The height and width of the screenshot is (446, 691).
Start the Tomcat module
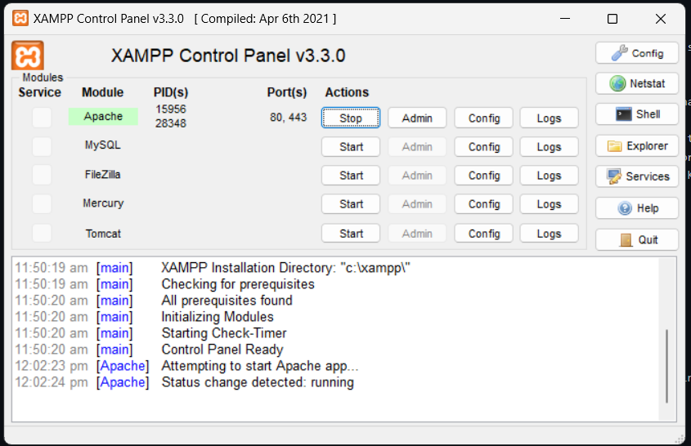351,234
